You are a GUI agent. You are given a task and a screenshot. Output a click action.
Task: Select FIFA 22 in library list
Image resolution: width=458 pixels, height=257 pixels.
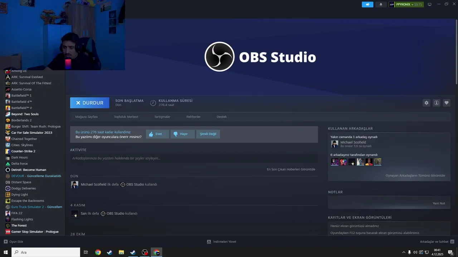16,213
